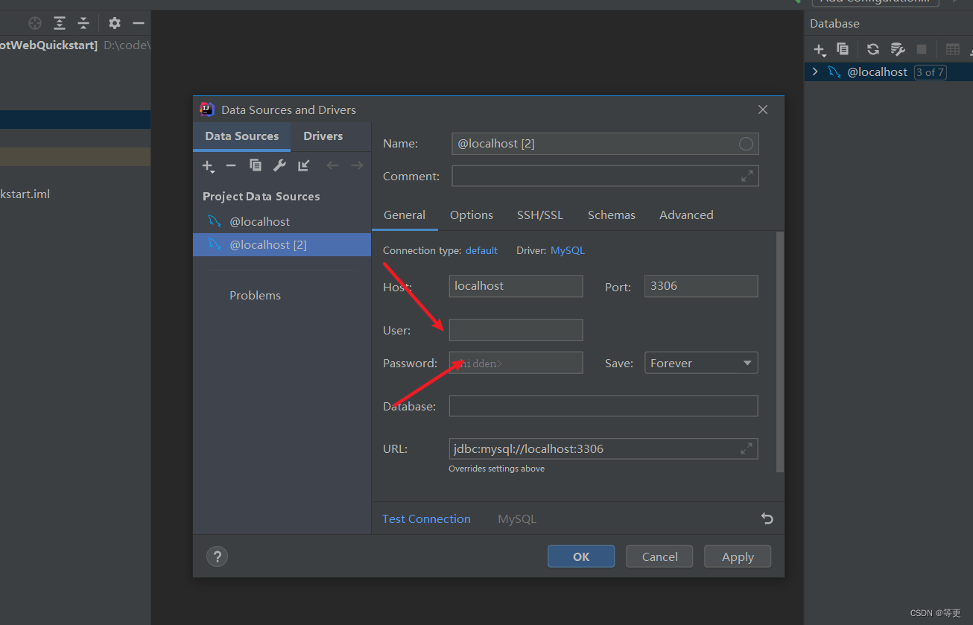This screenshot has width=973, height=625.
Task: Go forward with the right arrow in the dialog toolbar
Action: click(357, 165)
